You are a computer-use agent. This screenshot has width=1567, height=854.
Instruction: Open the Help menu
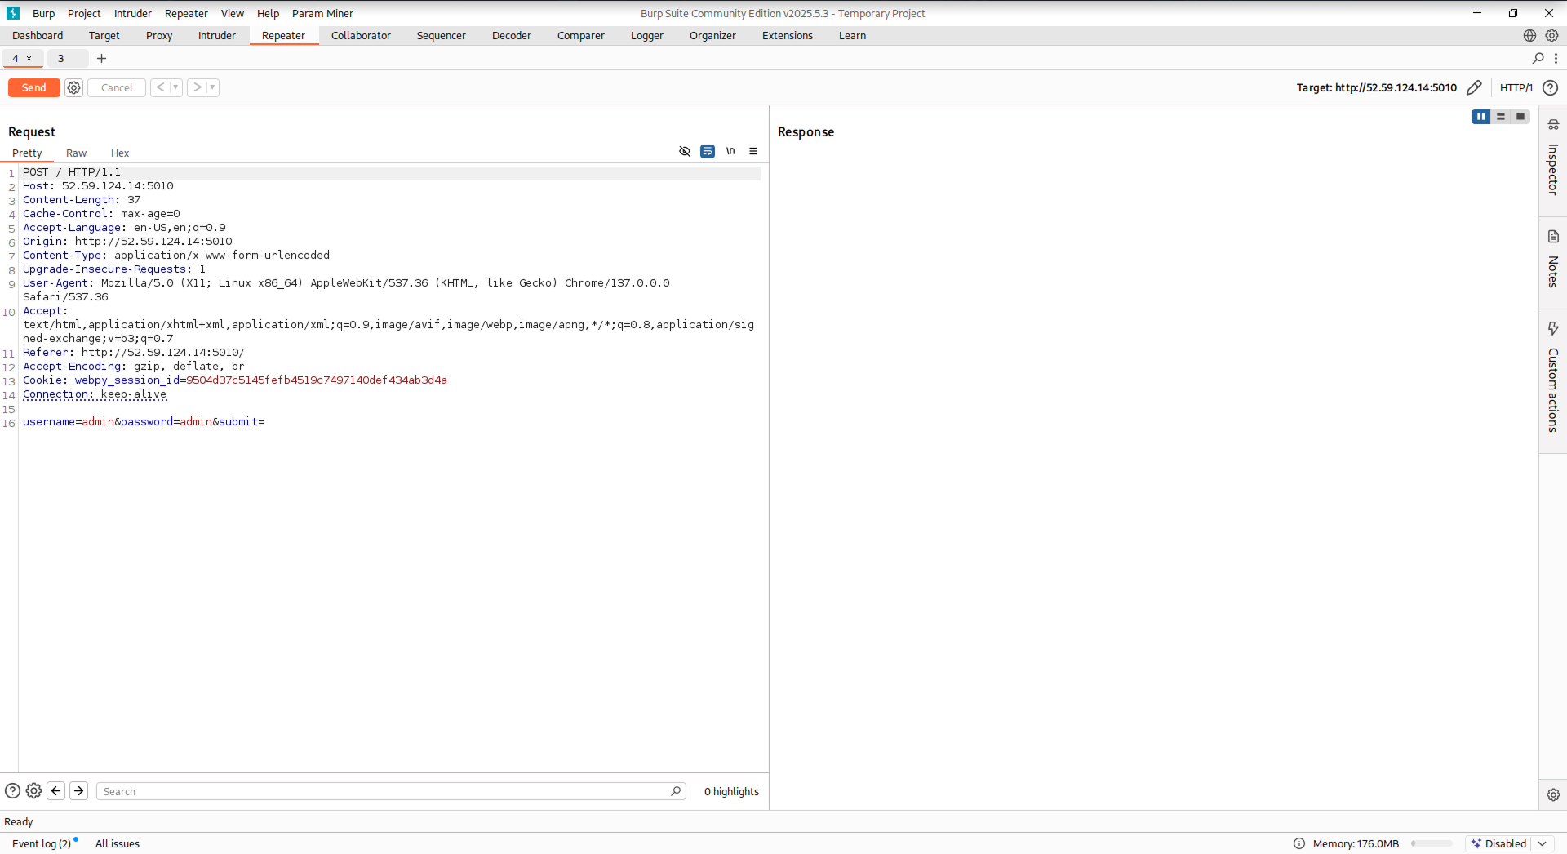click(x=268, y=13)
